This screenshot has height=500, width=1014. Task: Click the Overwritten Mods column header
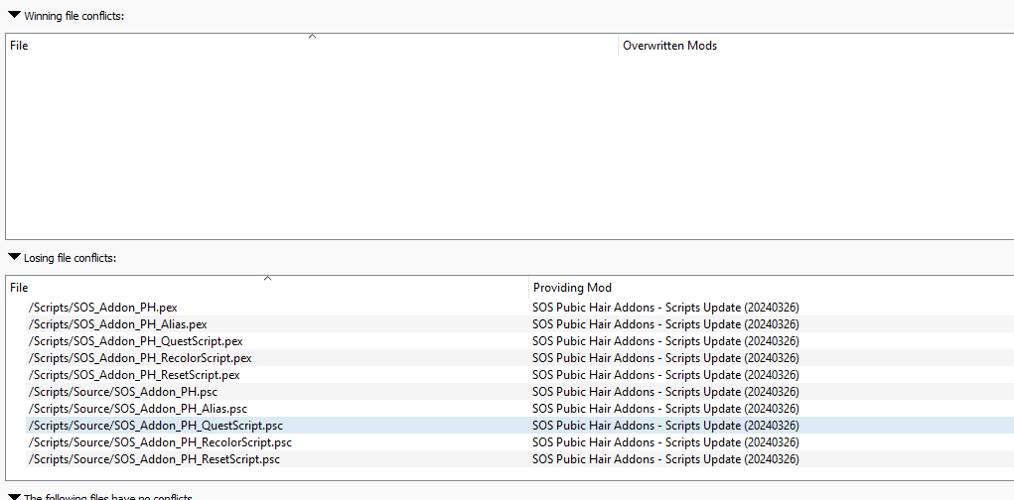pos(669,46)
